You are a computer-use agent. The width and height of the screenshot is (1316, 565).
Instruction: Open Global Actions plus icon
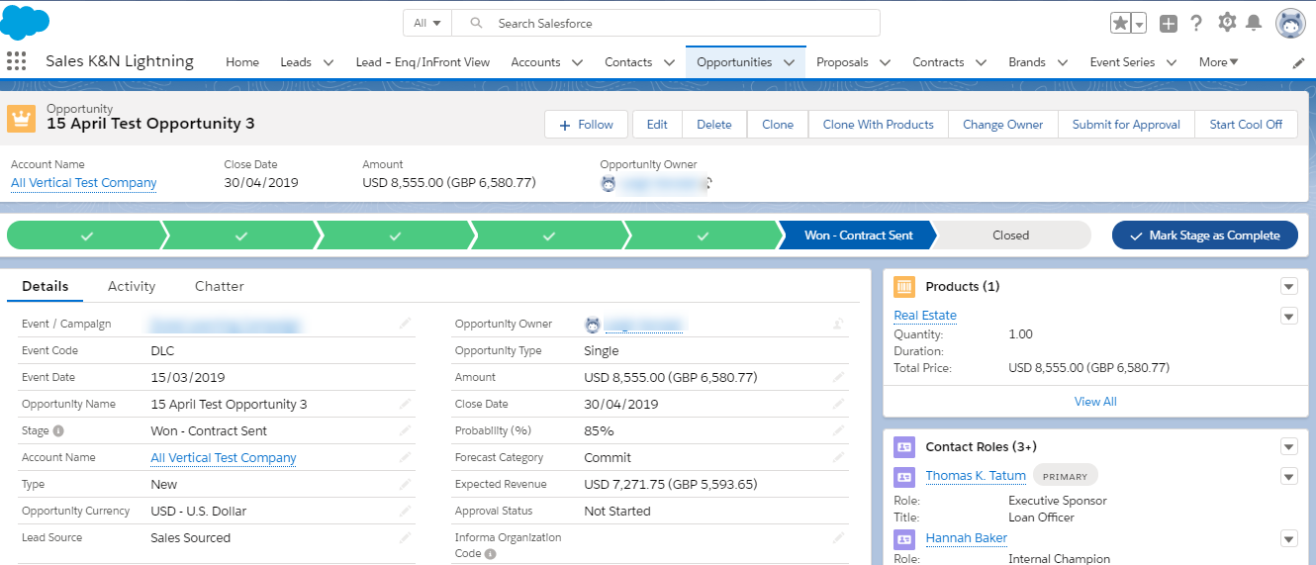tap(1169, 23)
